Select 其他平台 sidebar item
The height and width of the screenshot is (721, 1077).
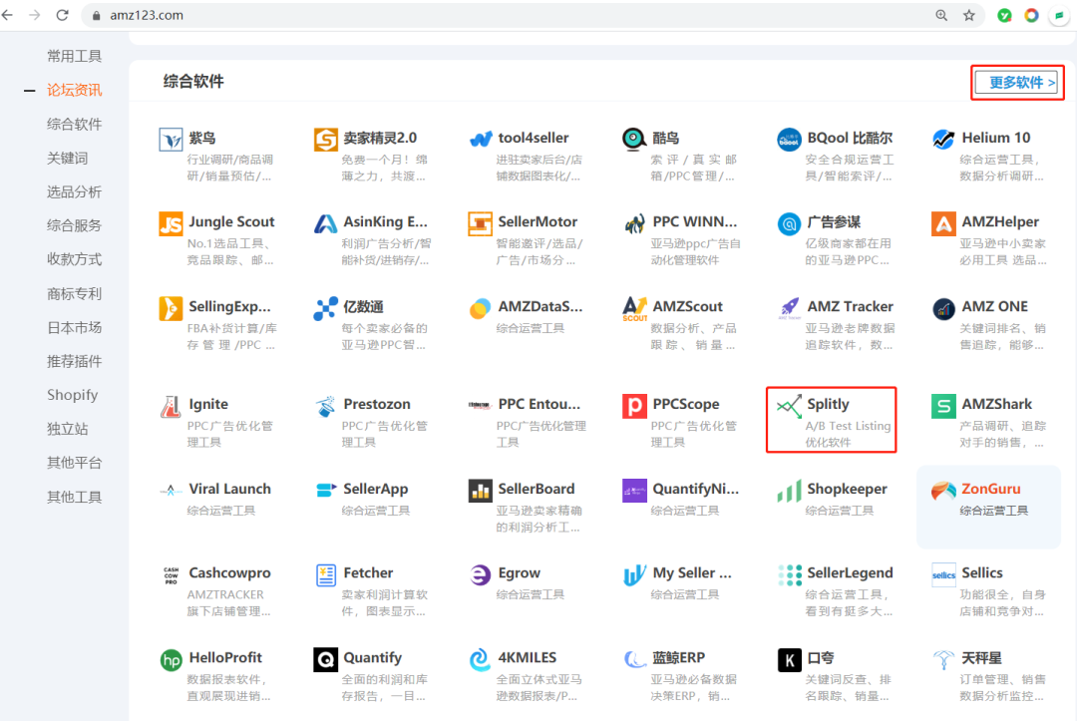74,462
